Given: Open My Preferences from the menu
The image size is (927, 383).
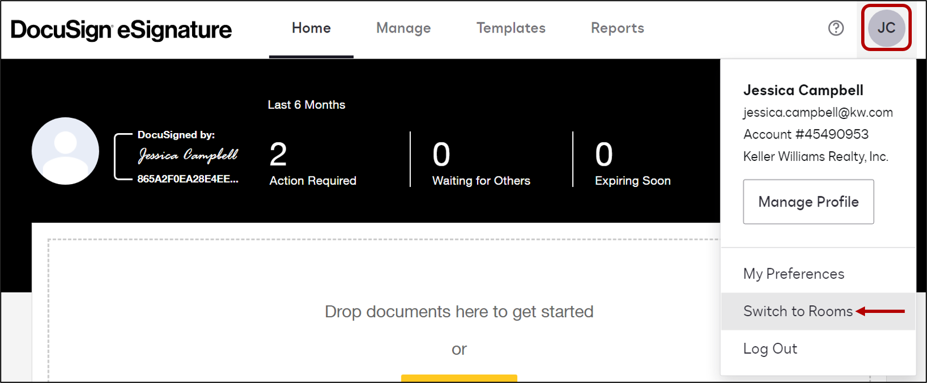Looking at the screenshot, I should click(794, 274).
